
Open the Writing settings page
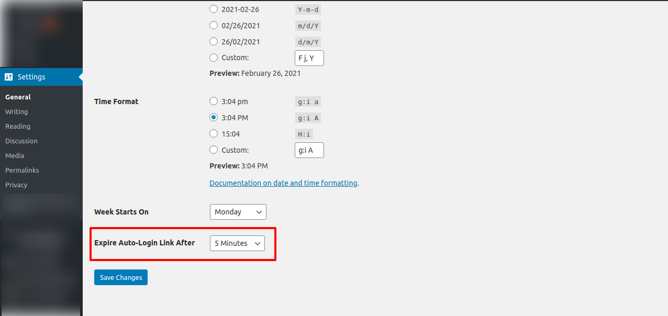[x=16, y=111]
